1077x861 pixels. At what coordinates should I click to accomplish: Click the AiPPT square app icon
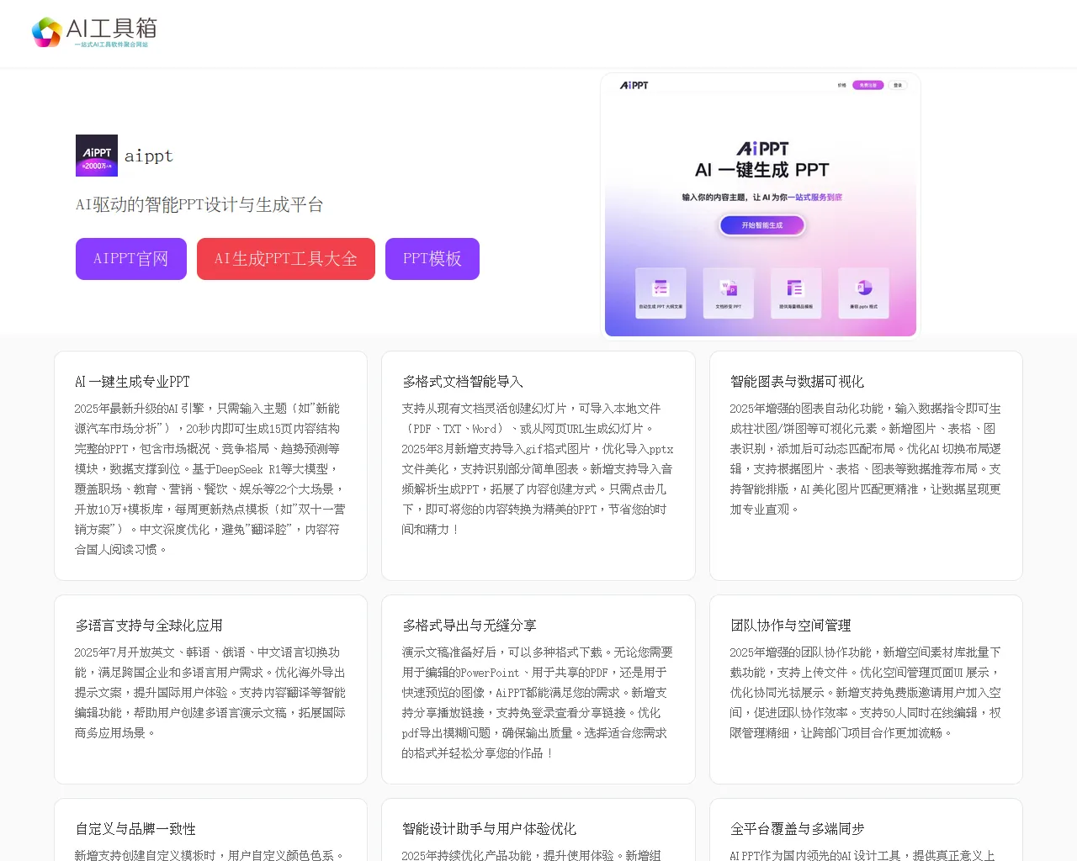coord(97,156)
